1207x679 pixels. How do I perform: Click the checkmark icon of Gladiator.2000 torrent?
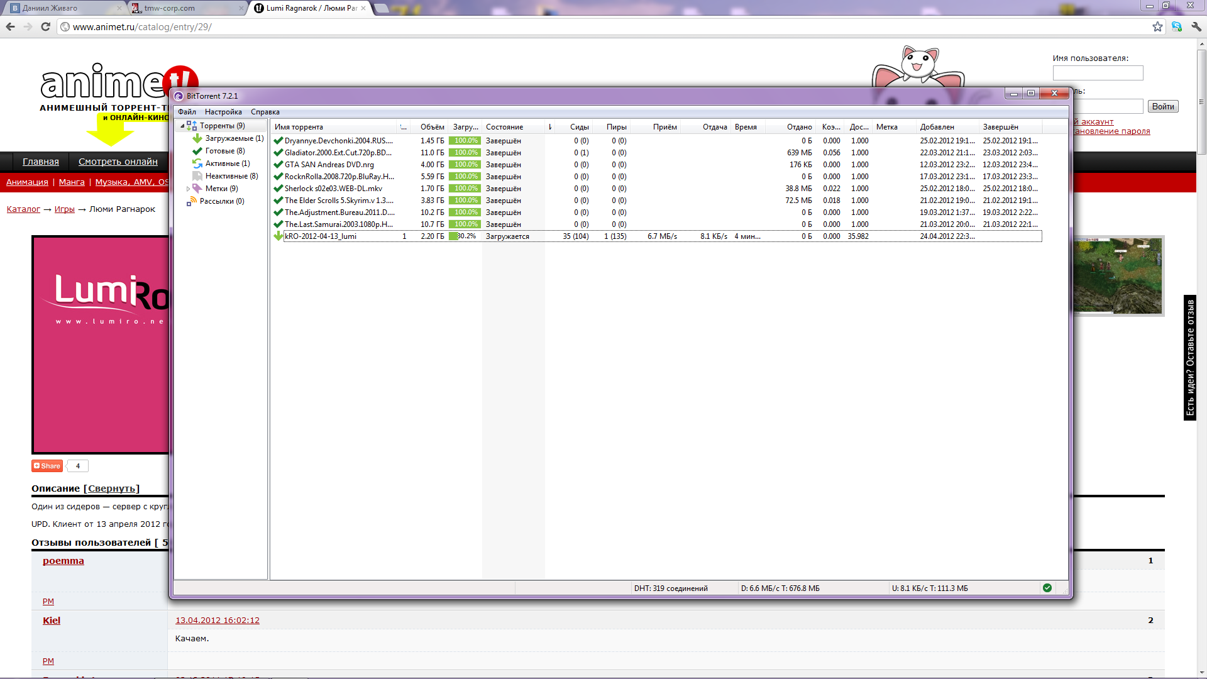point(278,153)
